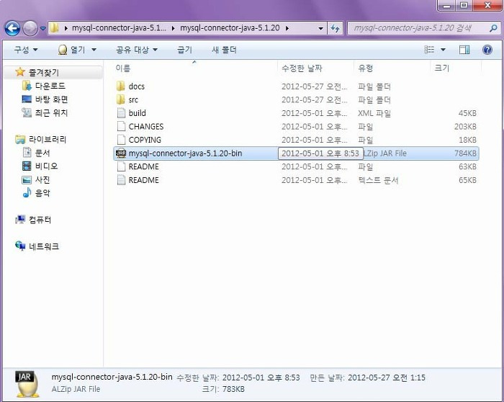504x402 pixels.
Task: Click the XML 파일 type cell
Action: [x=374, y=113]
